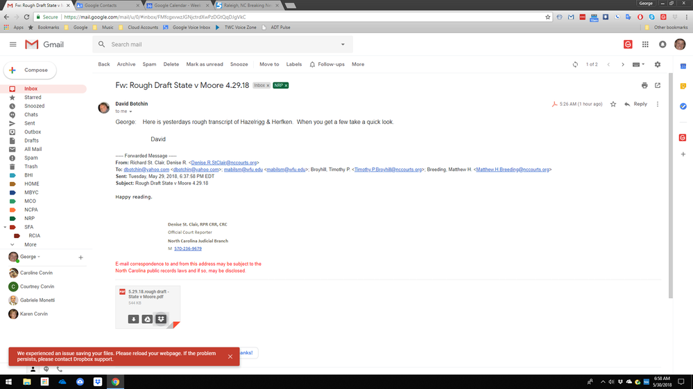The image size is (693, 389).
Task: Open Keep in the side panel
Action: point(683,86)
